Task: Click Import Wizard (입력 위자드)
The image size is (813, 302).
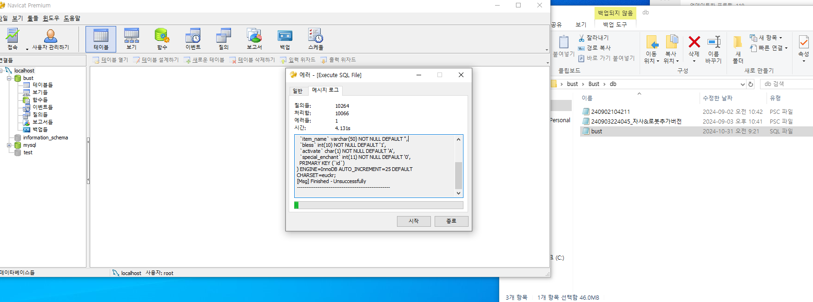Action: click(x=297, y=60)
